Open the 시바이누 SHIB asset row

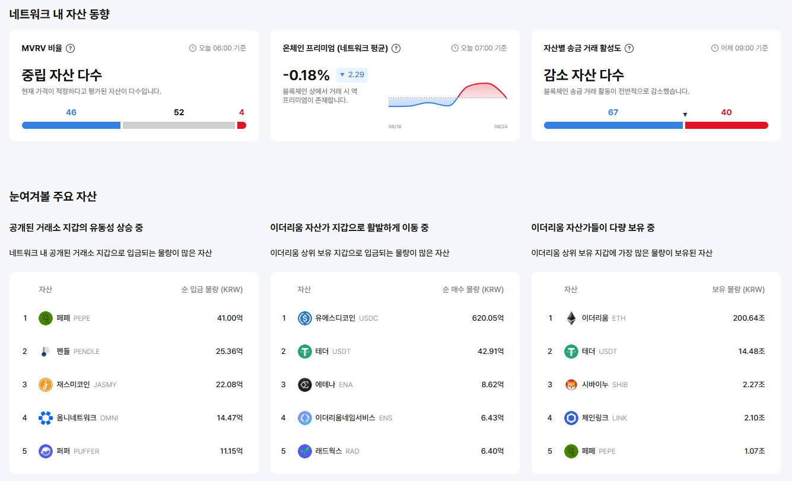click(656, 385)
